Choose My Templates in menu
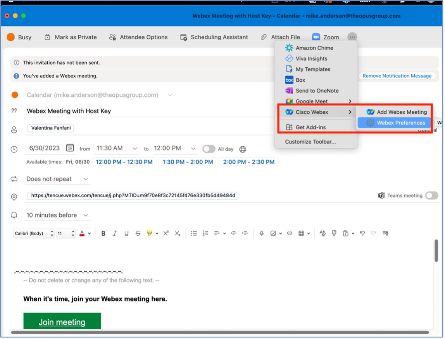The width and height of the screenshot is (445, 339). [316, 69]
